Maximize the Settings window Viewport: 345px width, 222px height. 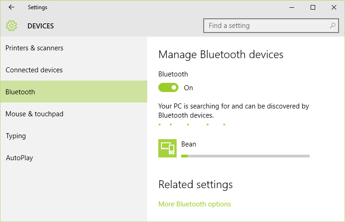point(313,7)
